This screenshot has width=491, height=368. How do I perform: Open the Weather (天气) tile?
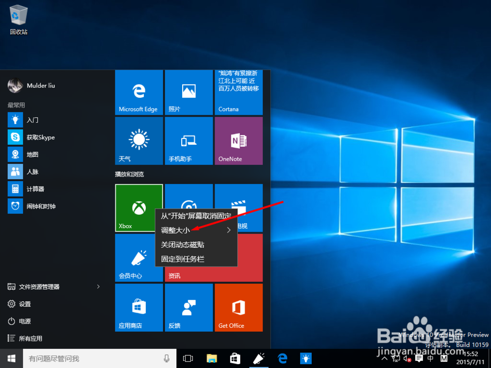[139, 141]
